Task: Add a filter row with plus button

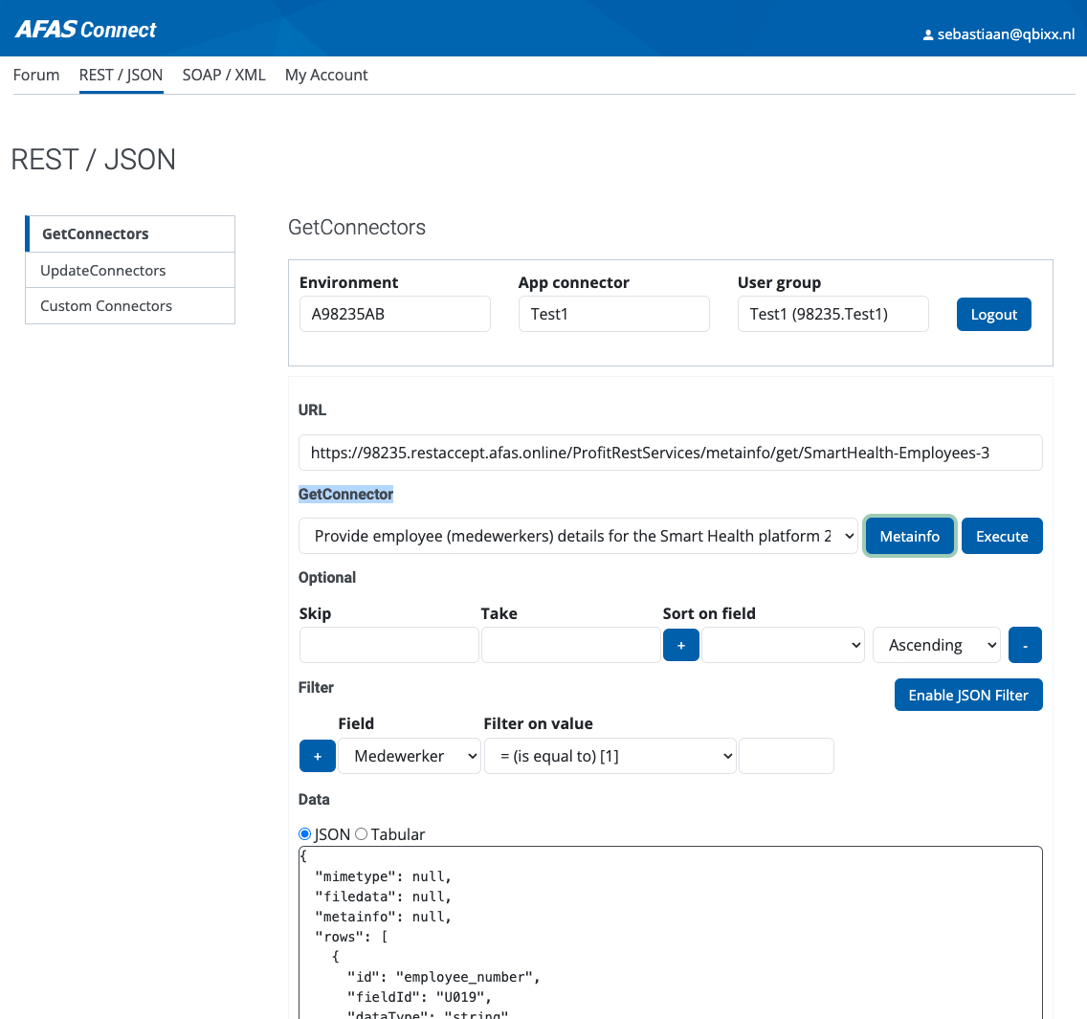Action: (x=318, y=756)
